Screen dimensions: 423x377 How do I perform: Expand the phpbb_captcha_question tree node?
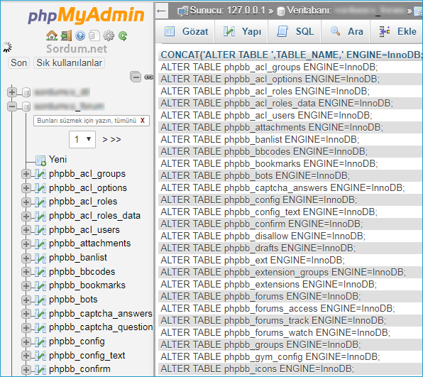pyautogui.click(x=26, y=328)
